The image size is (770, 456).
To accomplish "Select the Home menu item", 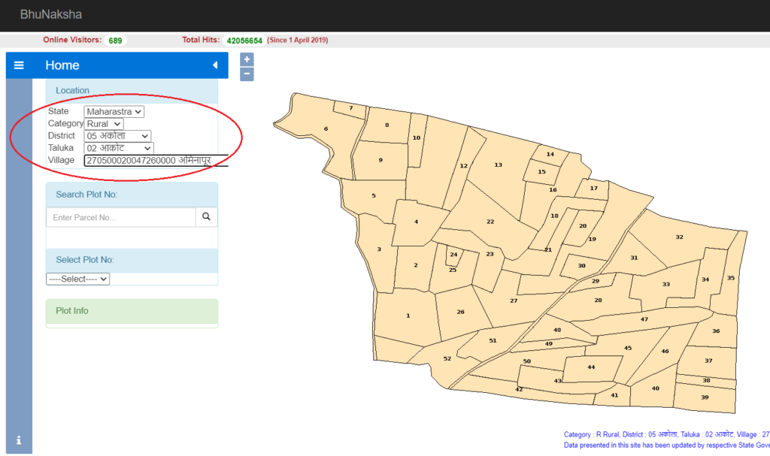I will pos(62,65).
